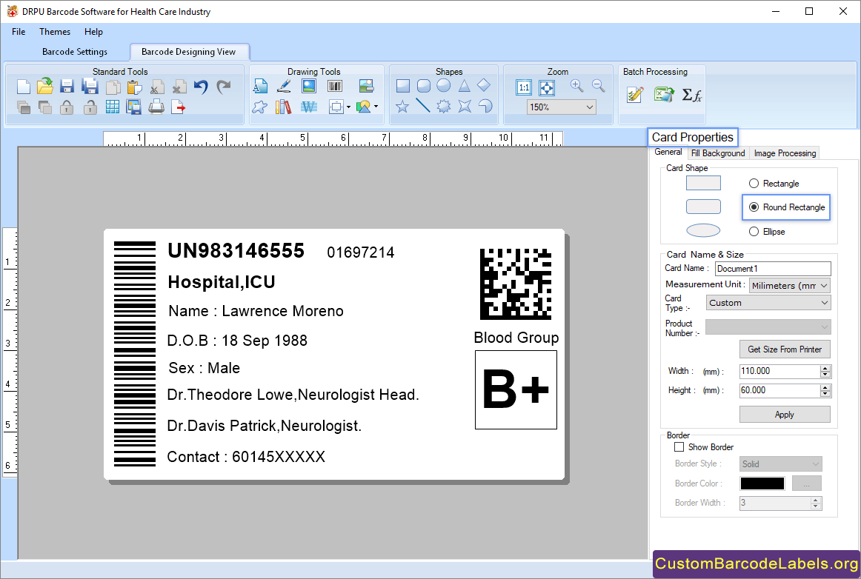Click the redo arrow icon
Image resolution: width=861 pixels, height=579 pixels.
224,87
